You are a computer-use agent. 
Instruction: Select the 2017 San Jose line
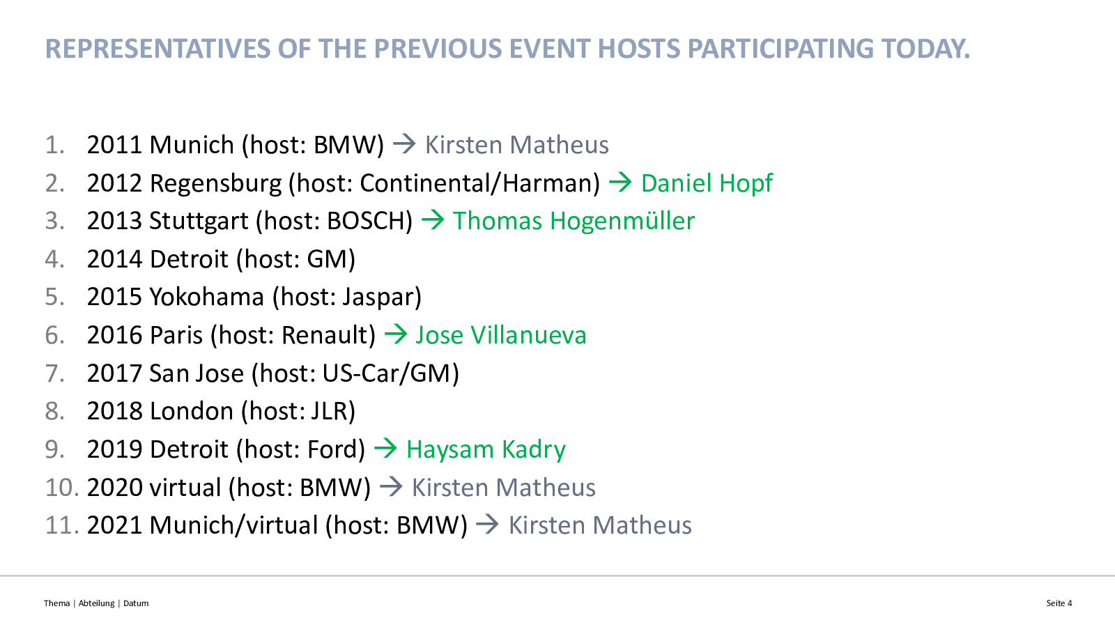pos(252,373)
